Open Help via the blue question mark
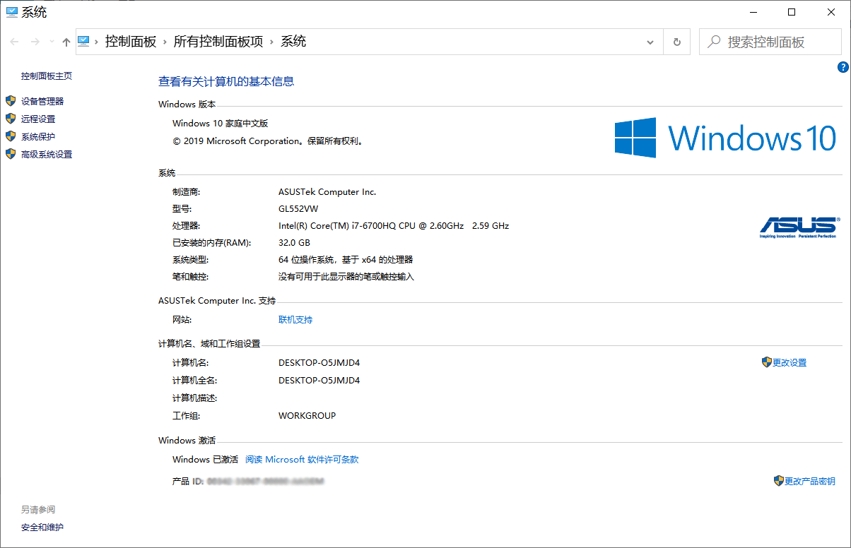 [x=843, y=67]
